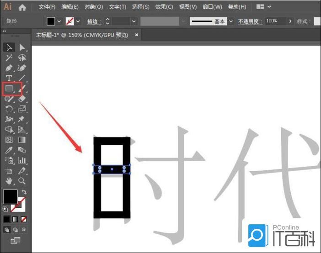Click the 描边 stroke panel link
Viewport: 321px width, 253px height.
tap(94, 21)
